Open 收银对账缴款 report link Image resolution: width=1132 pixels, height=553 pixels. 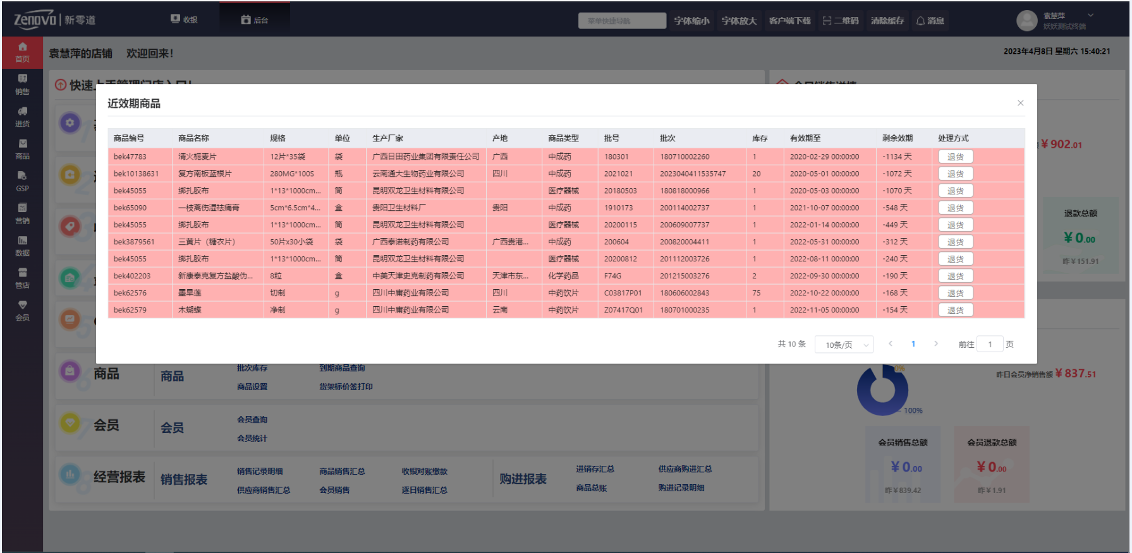tap(425, 472)
